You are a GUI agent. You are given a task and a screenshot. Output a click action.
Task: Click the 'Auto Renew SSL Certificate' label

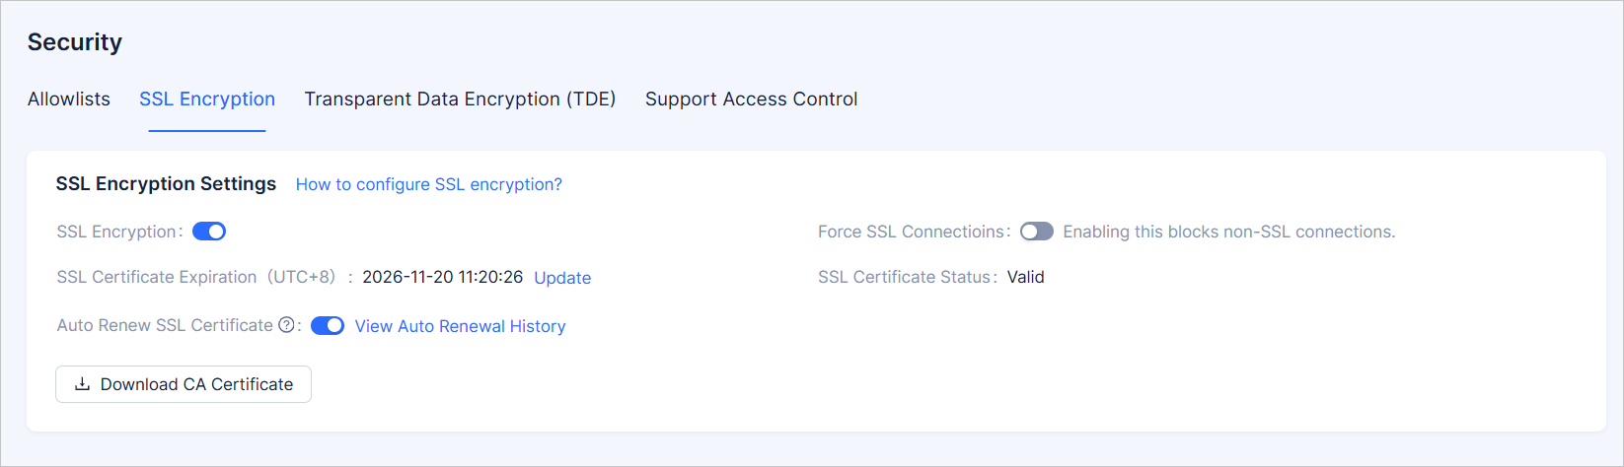[x=165, y=325]
